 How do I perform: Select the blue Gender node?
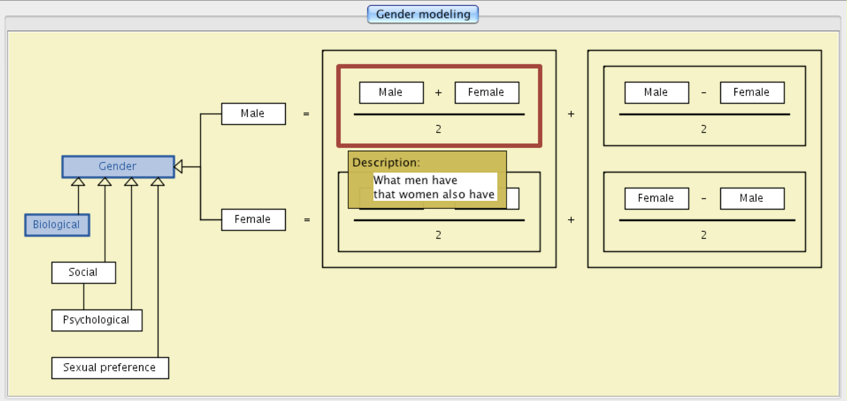click(118, 166)
